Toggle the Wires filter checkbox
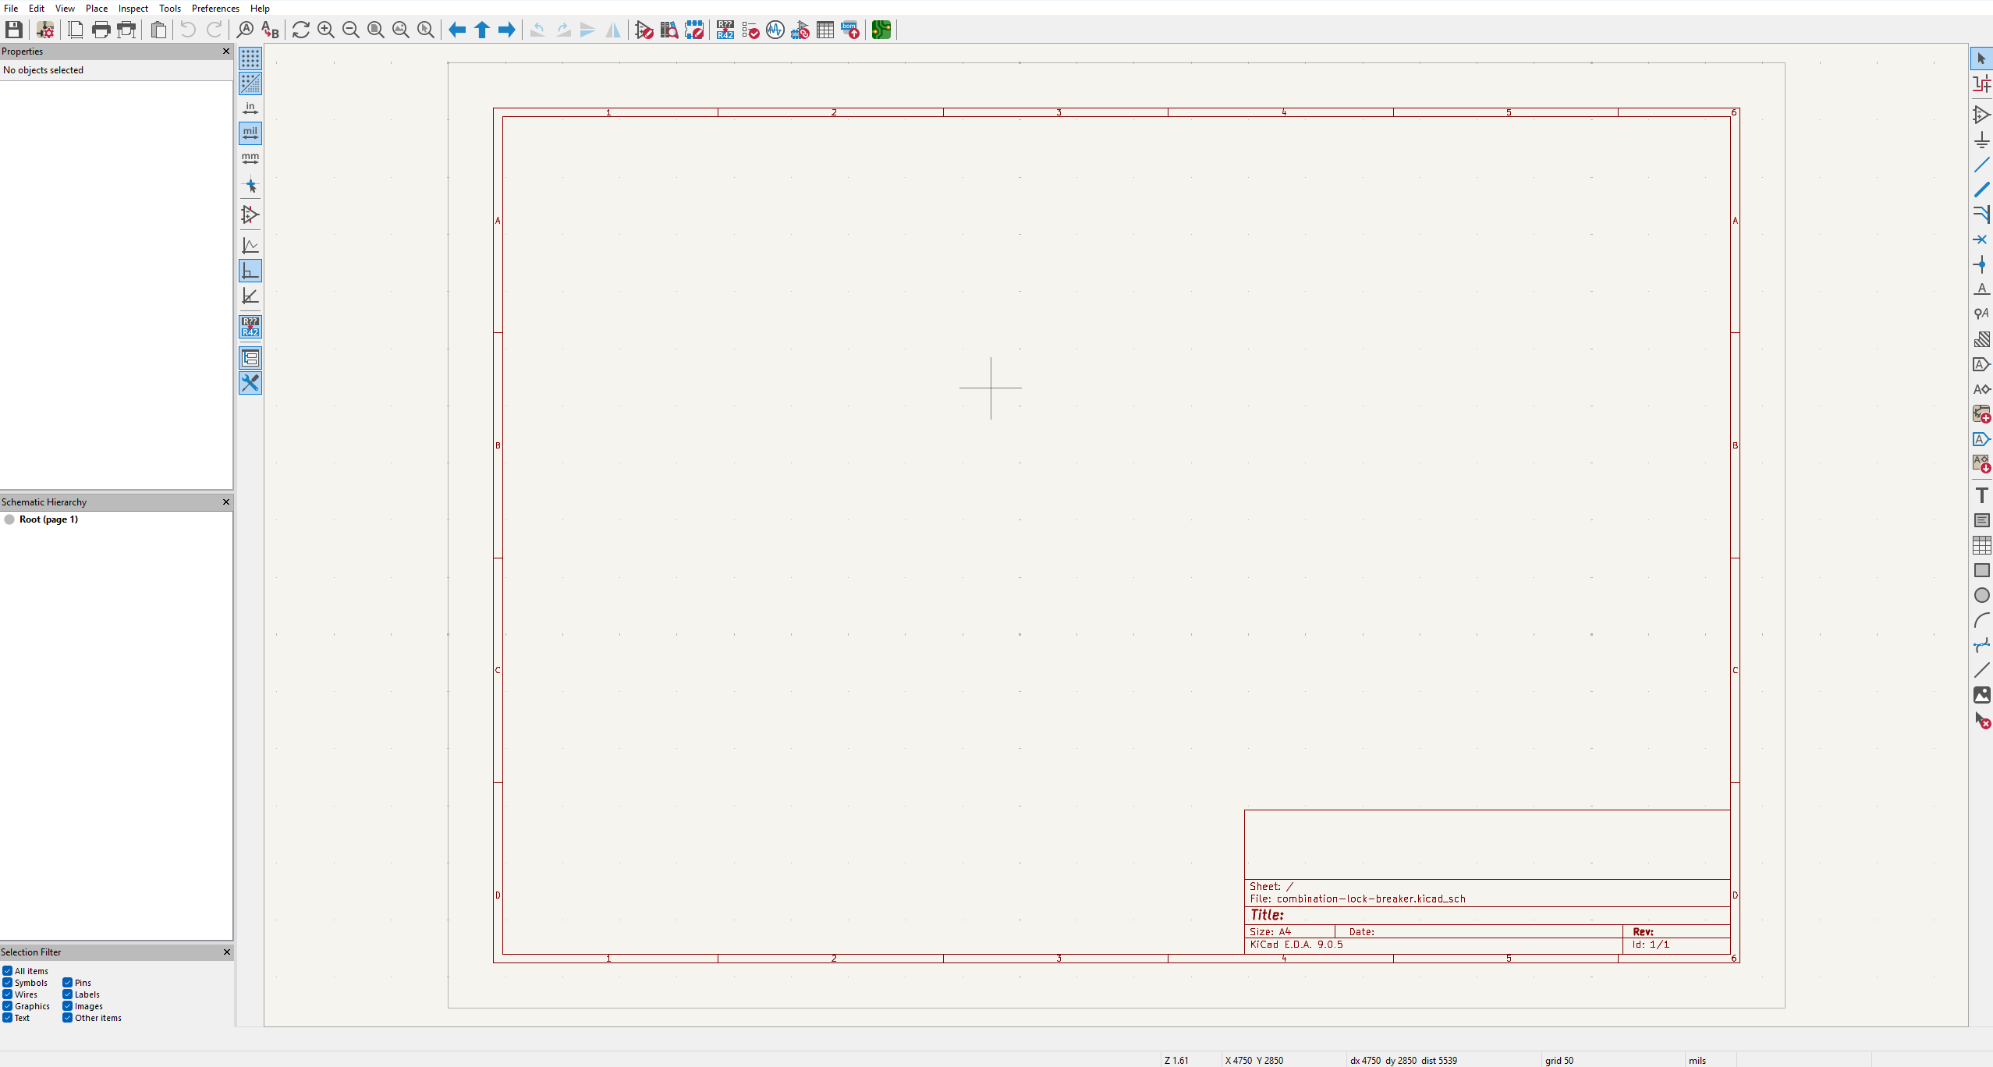1993x1067 pixels. [x=8, y=994]
